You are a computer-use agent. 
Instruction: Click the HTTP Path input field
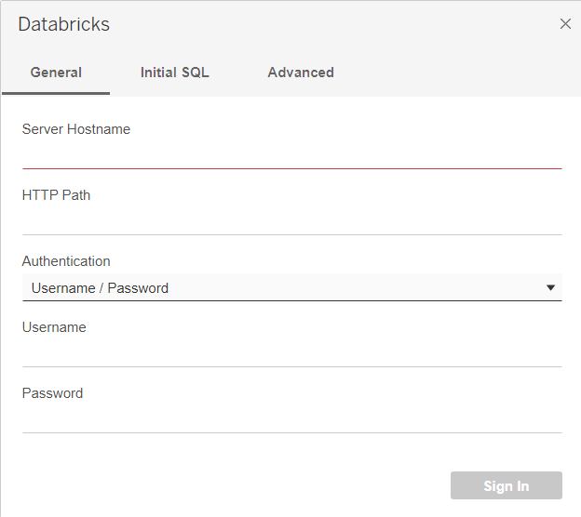292,221
